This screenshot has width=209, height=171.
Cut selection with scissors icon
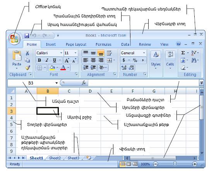tap(27, 53)
